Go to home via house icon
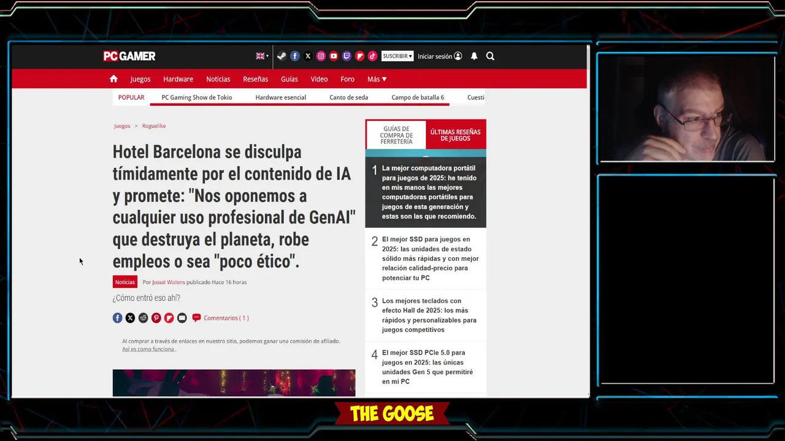785x441 pixels. coord(113,78)
